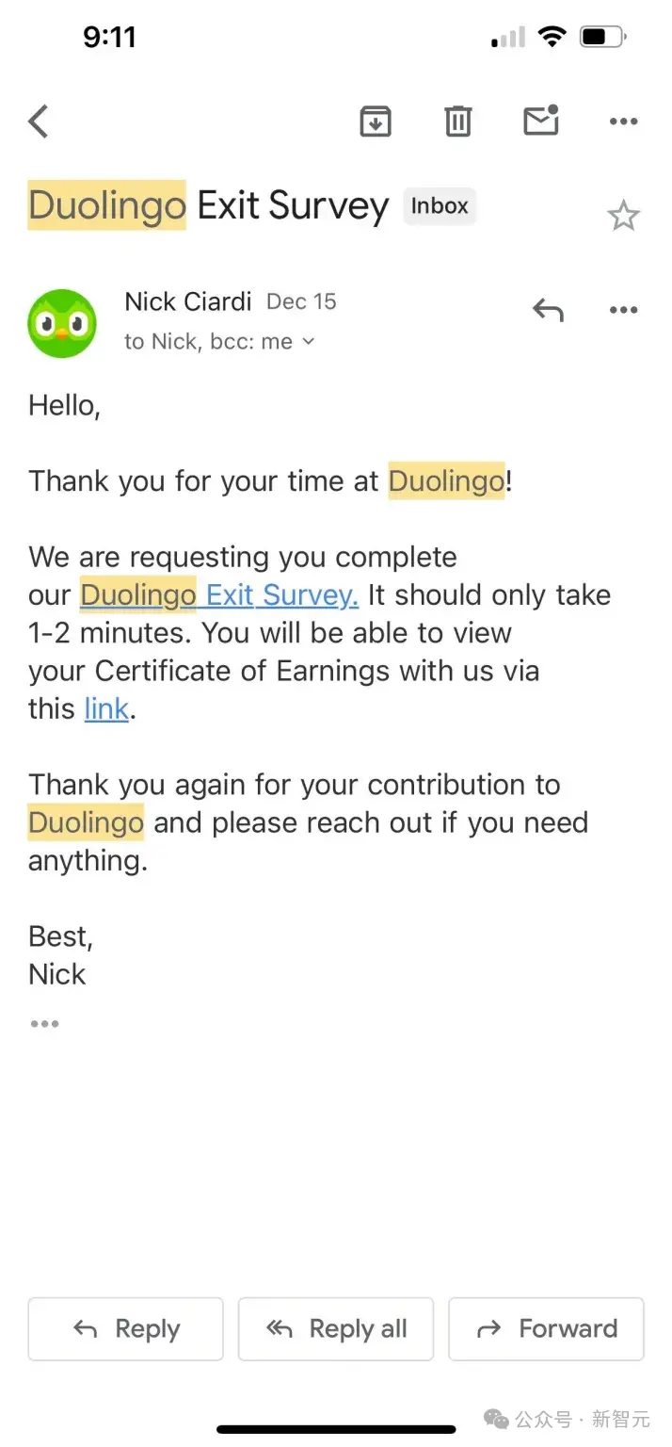Tap the Duolingo owl sender avatar
This screenshot has height=1447, width=672.
click(62, 323)
